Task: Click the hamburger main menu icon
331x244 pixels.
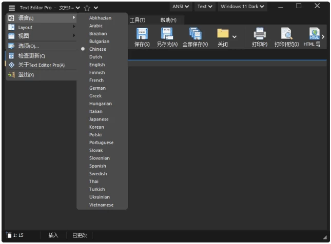Action: point(11,8)
